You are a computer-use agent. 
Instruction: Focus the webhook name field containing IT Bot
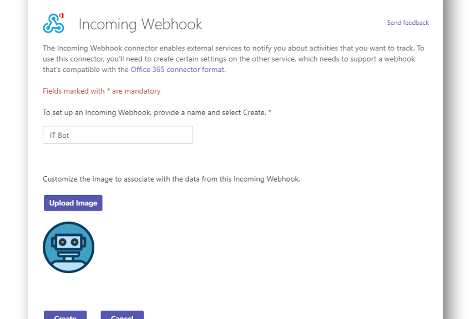[x=118, y=135]
